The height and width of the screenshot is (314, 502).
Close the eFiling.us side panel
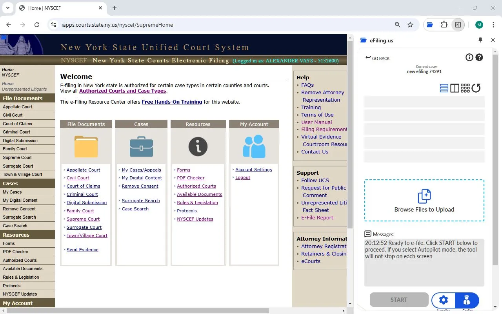[x=493, y=40]
